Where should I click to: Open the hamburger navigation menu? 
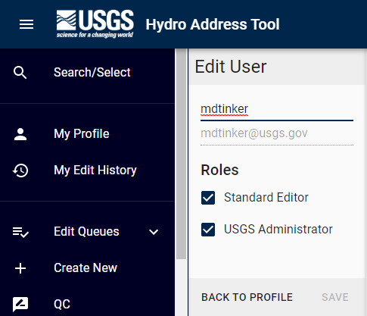[x=26, y=24]
